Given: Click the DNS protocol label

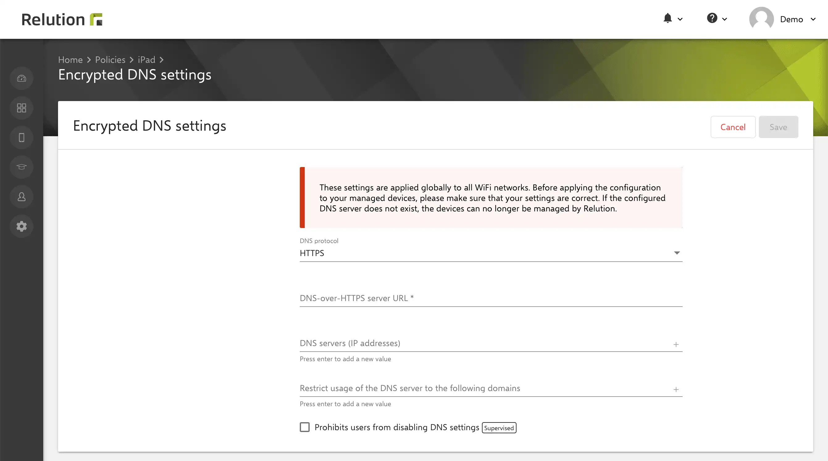Looking at the screenshot, I should 319,241.
